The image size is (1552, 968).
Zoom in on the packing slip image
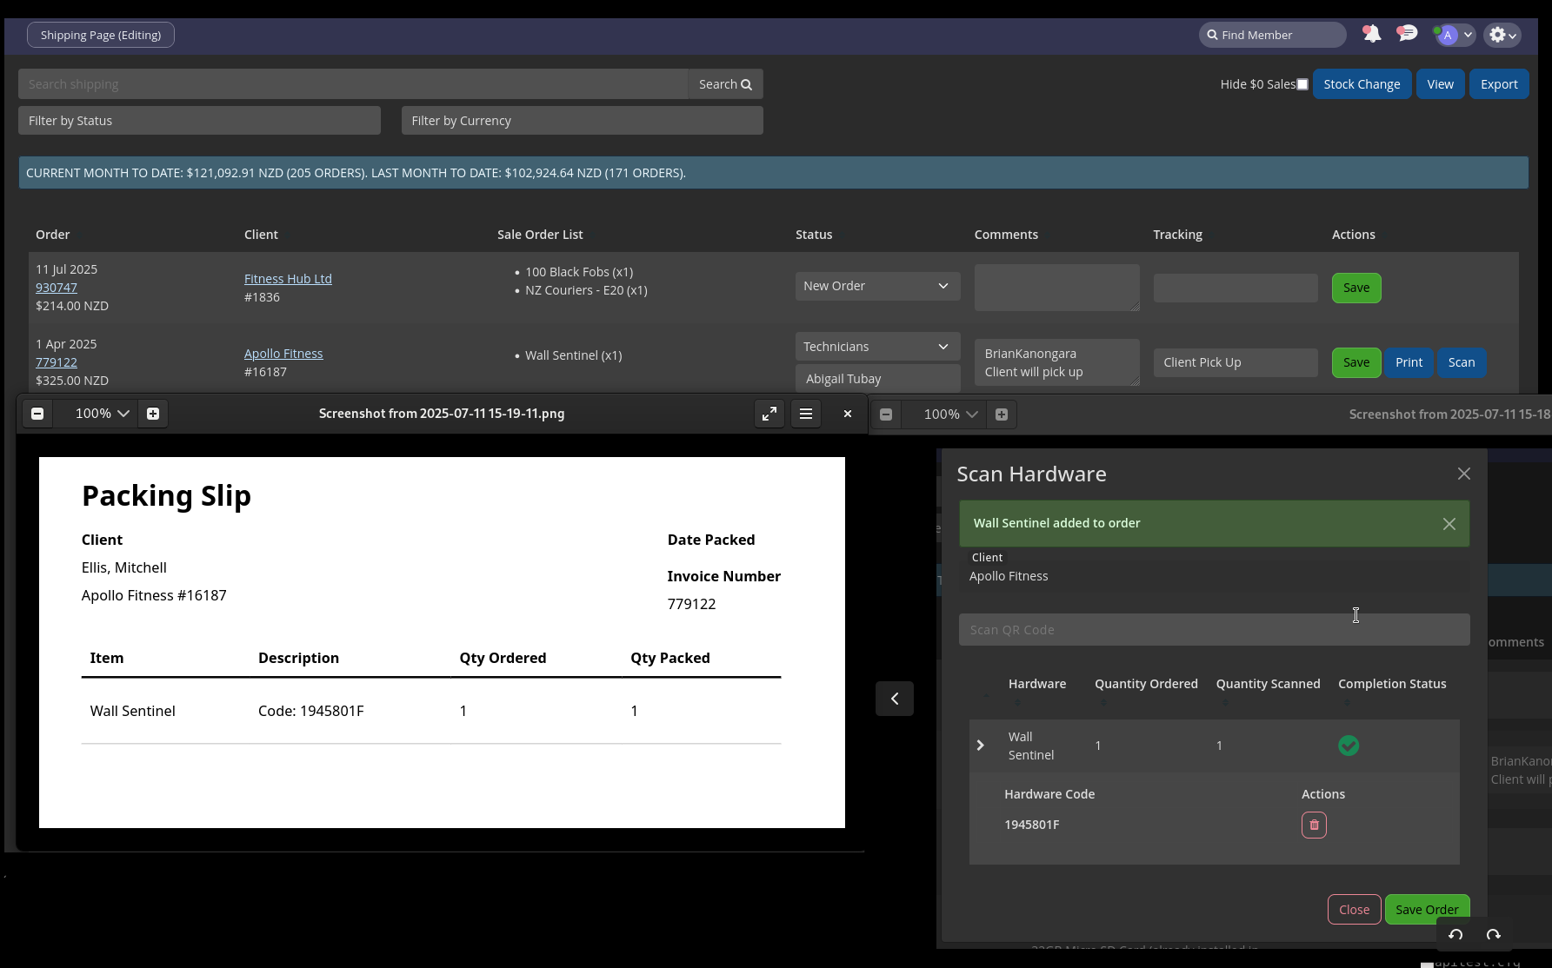[153, 414]
